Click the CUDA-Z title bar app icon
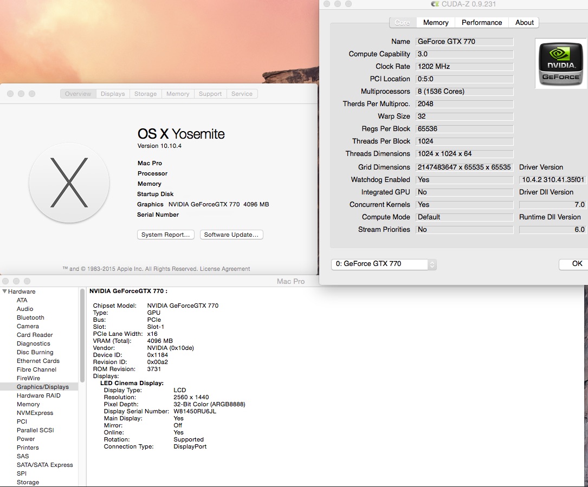The height and width of the screenshot is (487, 588). pyautogui.click(x=435, y=4)
